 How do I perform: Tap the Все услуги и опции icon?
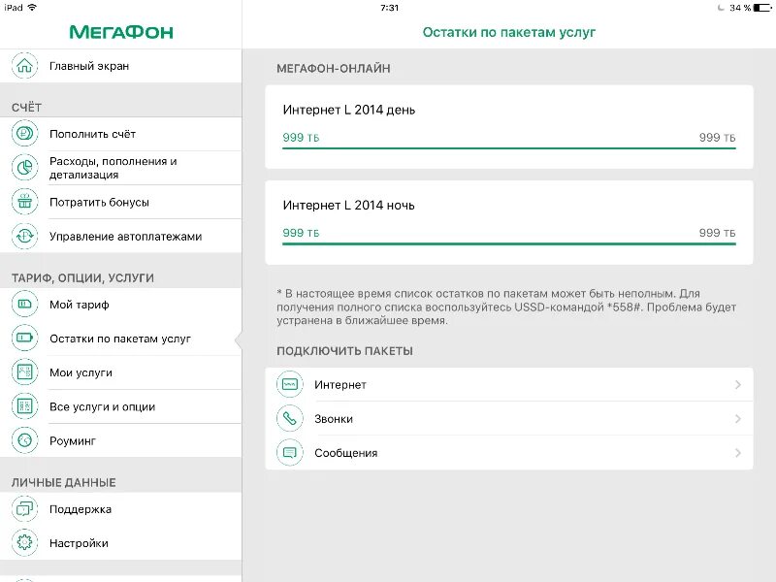pos(25,406)
